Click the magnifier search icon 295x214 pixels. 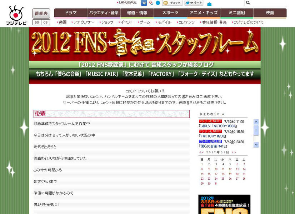(248, 3)
